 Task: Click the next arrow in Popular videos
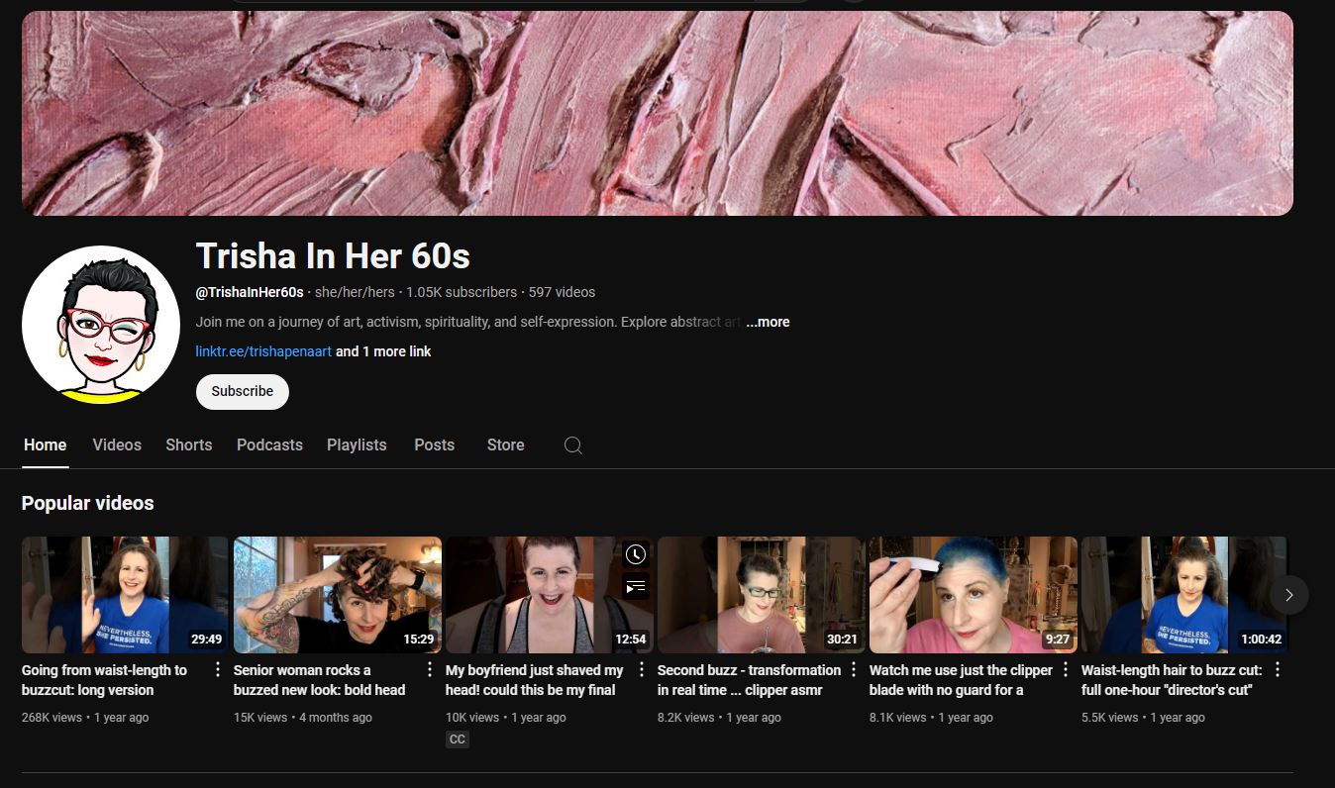[1288, 595]
